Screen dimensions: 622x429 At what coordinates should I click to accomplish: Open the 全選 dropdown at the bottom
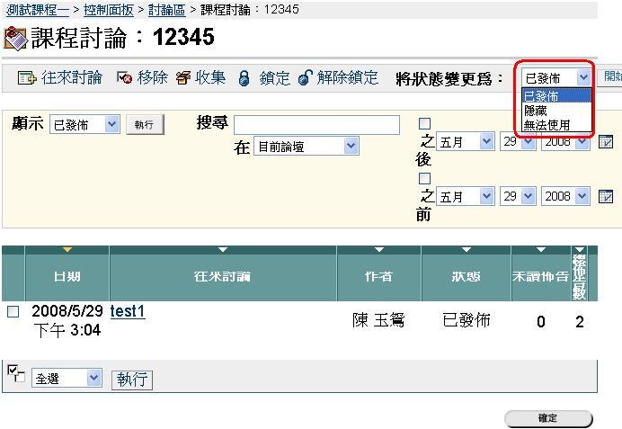pyautogui.click(x=67, y=379)
